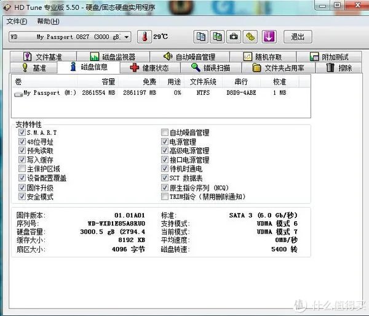Select the My Passport (M:) volume row

[161, 93]
